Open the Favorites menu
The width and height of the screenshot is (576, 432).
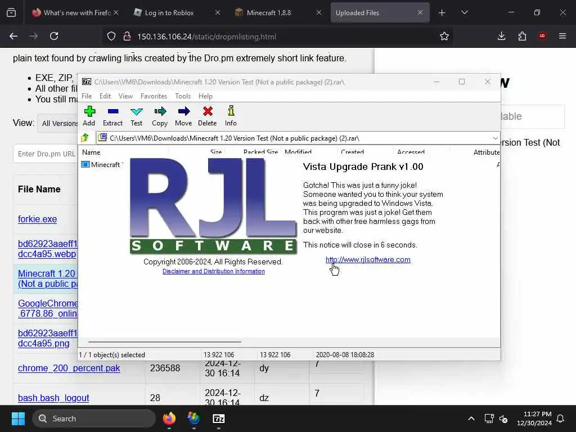(x=154, y=96)
